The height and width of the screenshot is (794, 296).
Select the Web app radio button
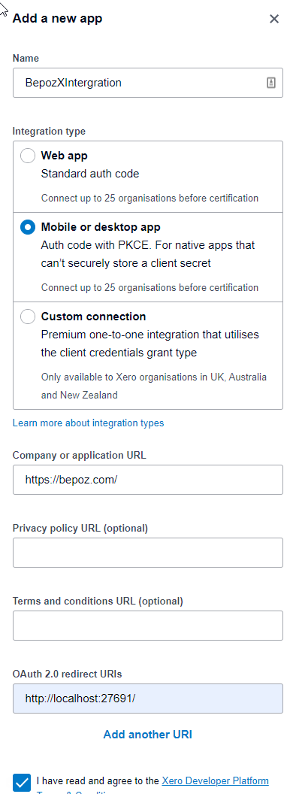click(x=27, y=156)
